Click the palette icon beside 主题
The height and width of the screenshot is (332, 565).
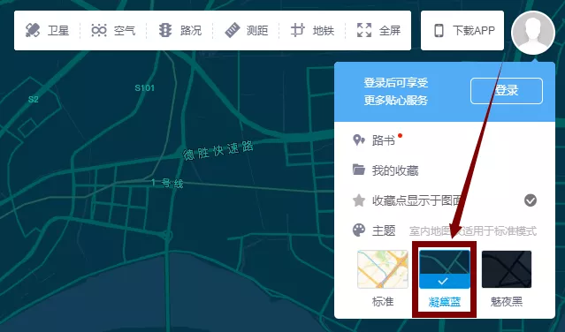[359, 230]
